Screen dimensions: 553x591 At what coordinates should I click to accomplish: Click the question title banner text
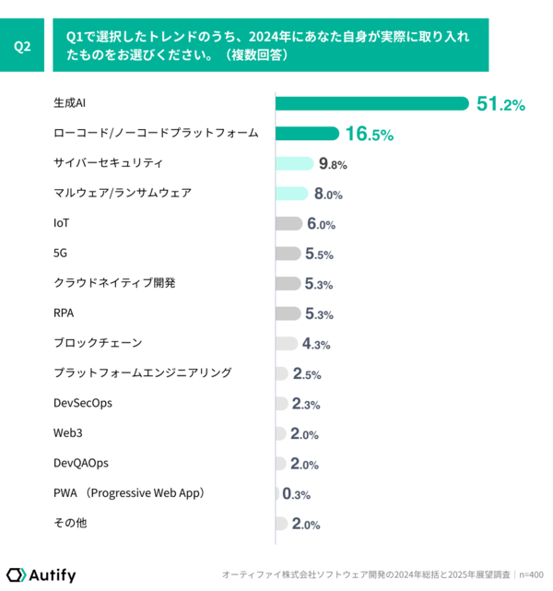pos(268,45)
